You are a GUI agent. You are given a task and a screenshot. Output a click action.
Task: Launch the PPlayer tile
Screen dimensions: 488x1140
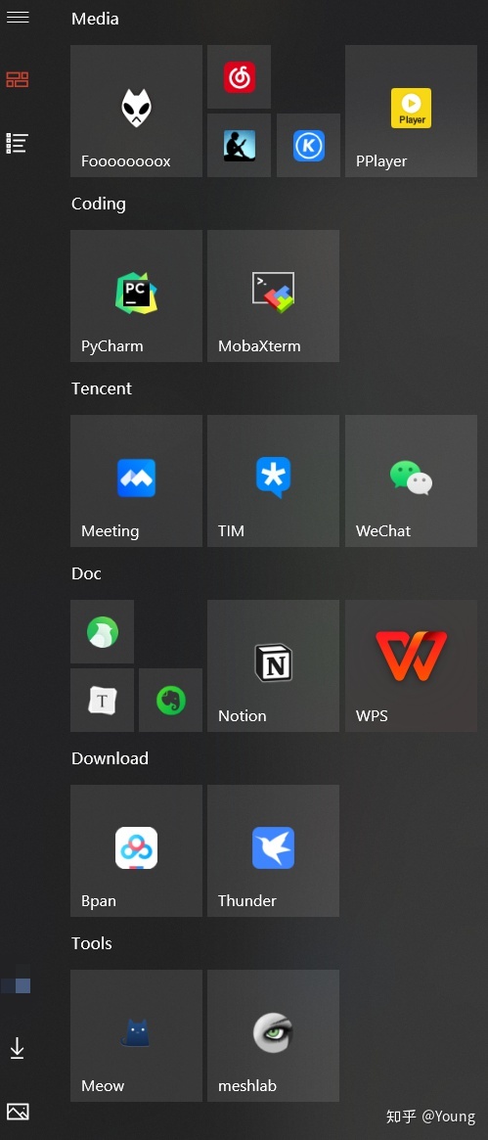pos(411,112)
